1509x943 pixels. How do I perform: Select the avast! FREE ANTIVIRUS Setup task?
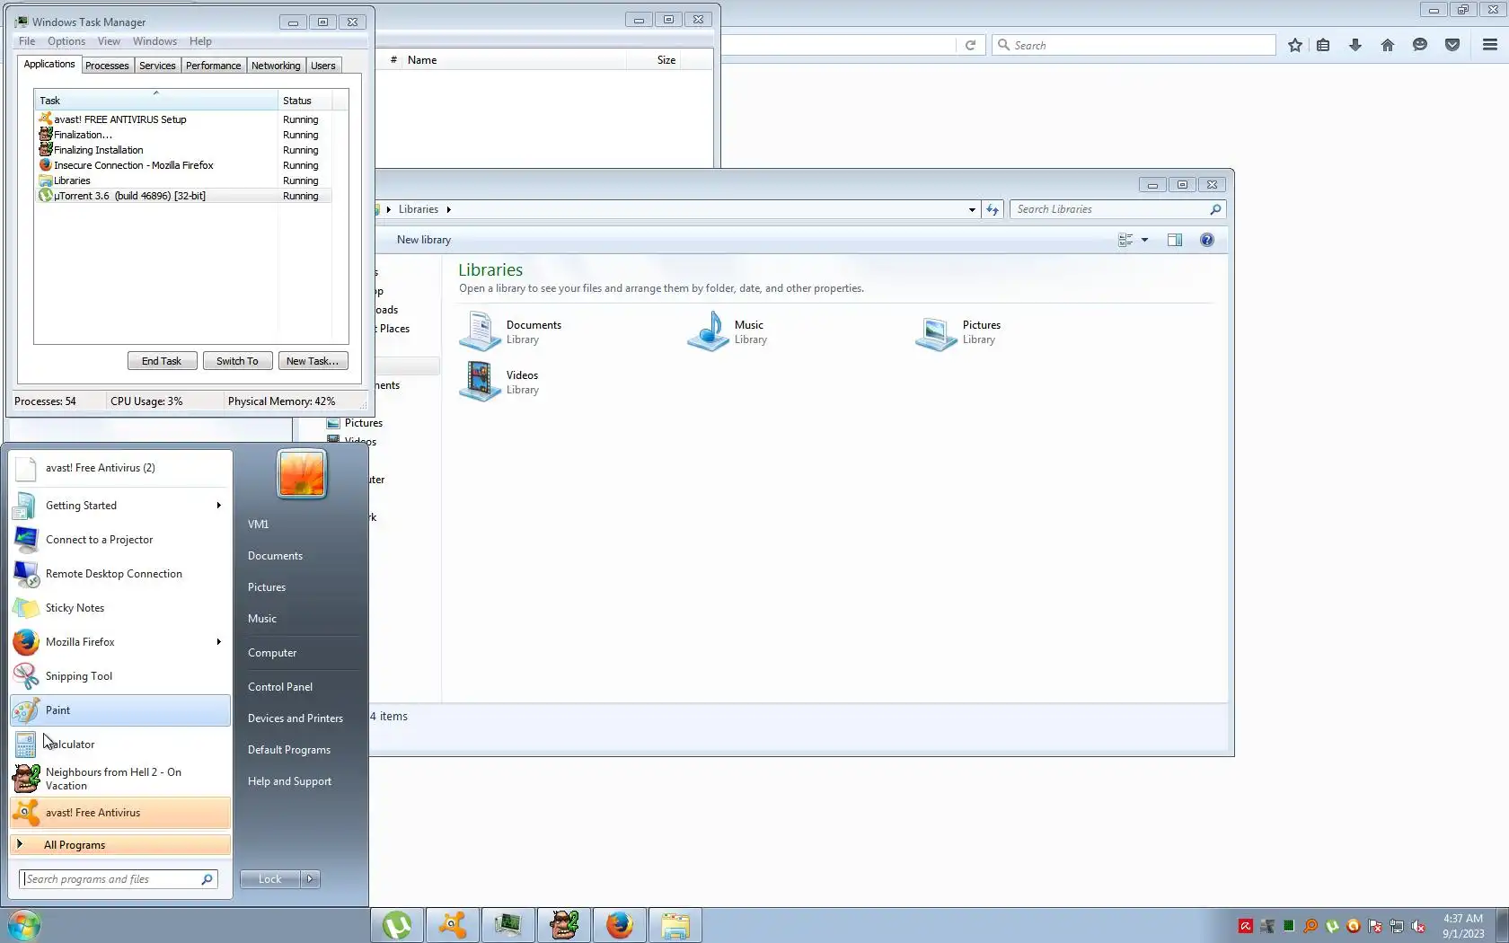pos(183,119)
